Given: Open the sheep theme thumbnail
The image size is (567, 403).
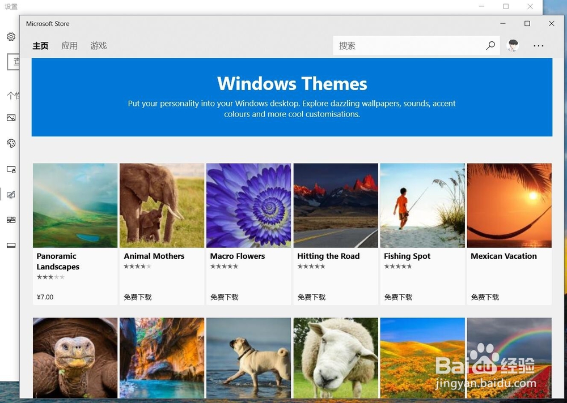Looking at the screenshot, I should point(336,358).
